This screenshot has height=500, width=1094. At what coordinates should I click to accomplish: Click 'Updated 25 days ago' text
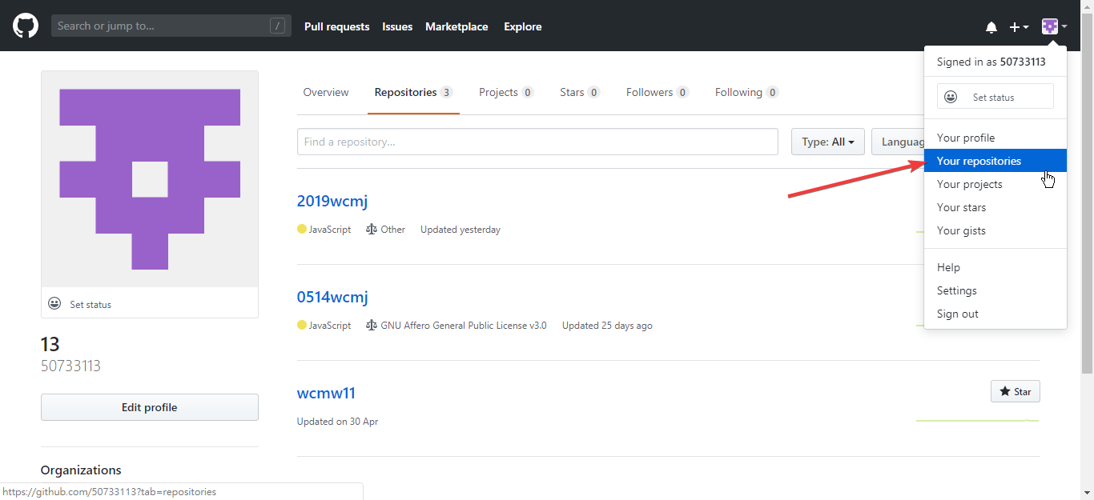click(x=607, y=326)
